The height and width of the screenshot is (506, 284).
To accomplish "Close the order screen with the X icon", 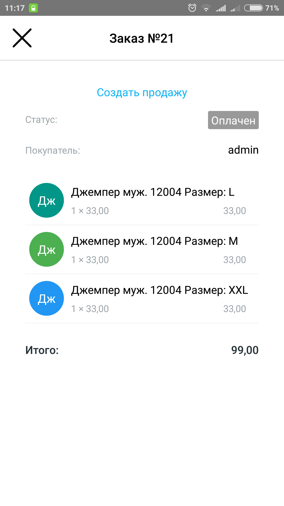I will 22,38.
